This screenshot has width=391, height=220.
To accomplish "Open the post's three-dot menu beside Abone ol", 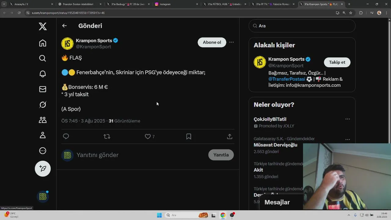I will (x=232, y=42).
